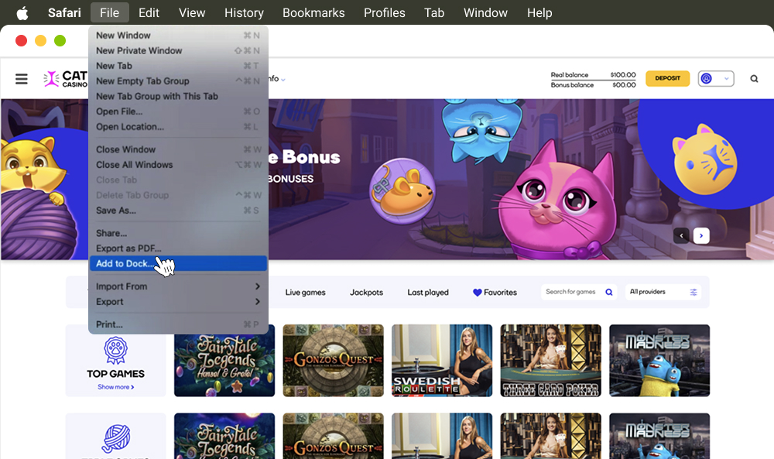Expand the Import From submenu

coord(178,286)
